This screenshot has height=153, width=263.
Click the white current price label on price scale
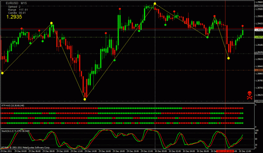pyautogui.click(x=259, y=30)
